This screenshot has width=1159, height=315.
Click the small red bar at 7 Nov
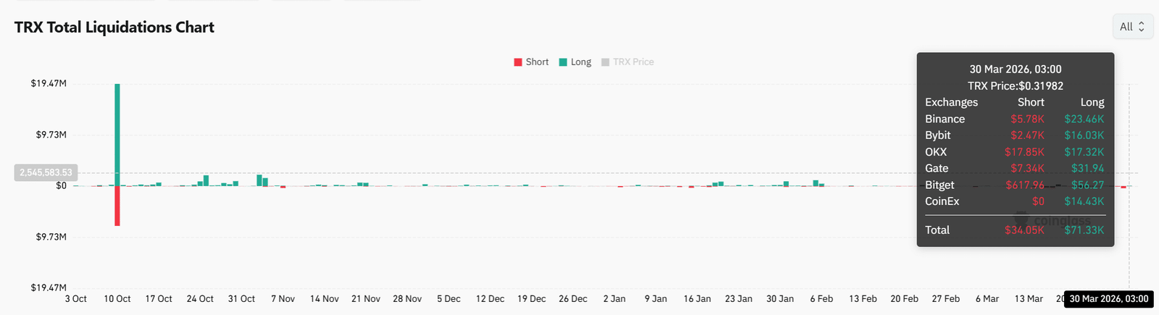click(x=283, y=187)
